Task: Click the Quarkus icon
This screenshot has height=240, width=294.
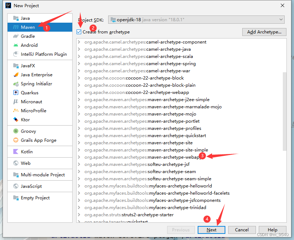Action: point(16,92)
